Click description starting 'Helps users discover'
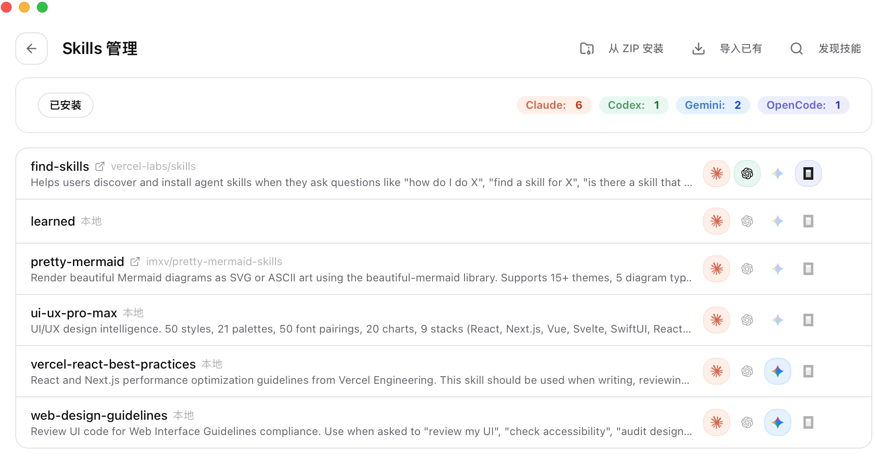Image resolution: width=875 pixels, height=471 pixels. [361, 182]
